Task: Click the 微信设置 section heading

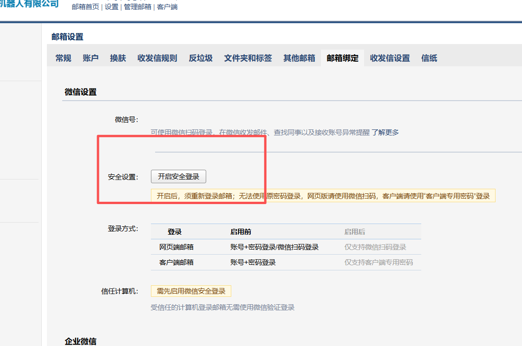Action: click(x=81, y=91)
